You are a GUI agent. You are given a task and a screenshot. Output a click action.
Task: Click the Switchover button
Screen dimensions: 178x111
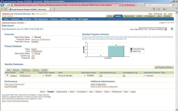tap(26, 70)
